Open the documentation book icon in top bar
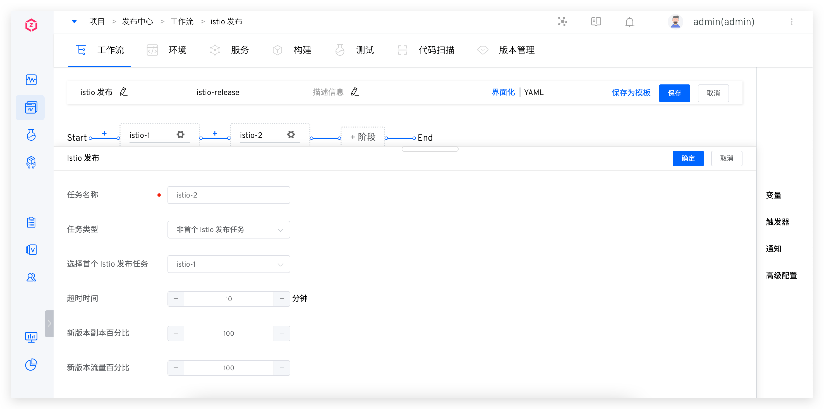This screenshot has height=409, width=824. pos(596,22)
